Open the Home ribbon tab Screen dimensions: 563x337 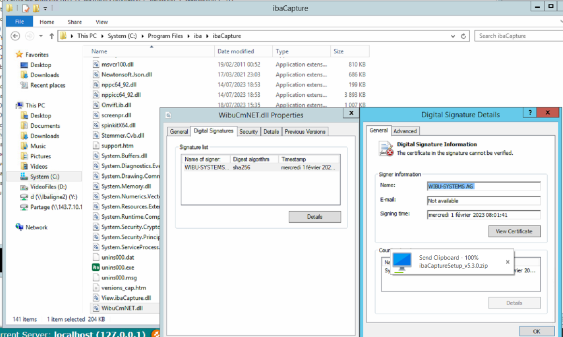pos(47,22)
